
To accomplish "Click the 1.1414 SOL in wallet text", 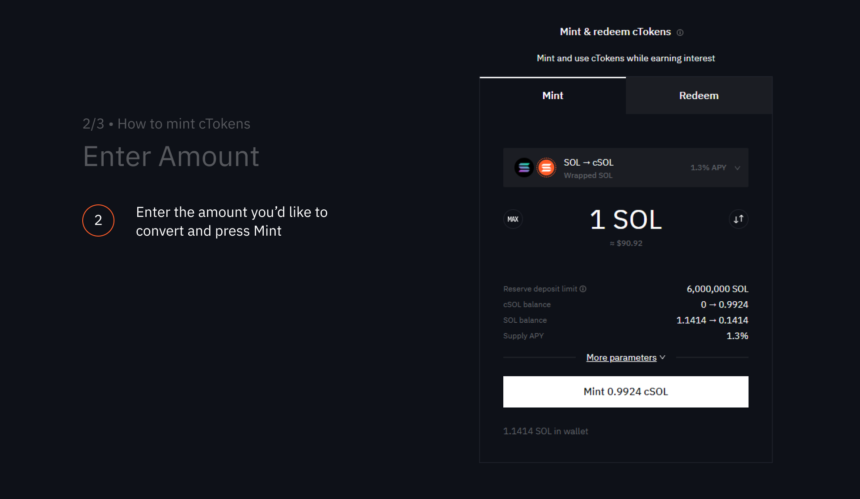I will [x=545, y=431].
